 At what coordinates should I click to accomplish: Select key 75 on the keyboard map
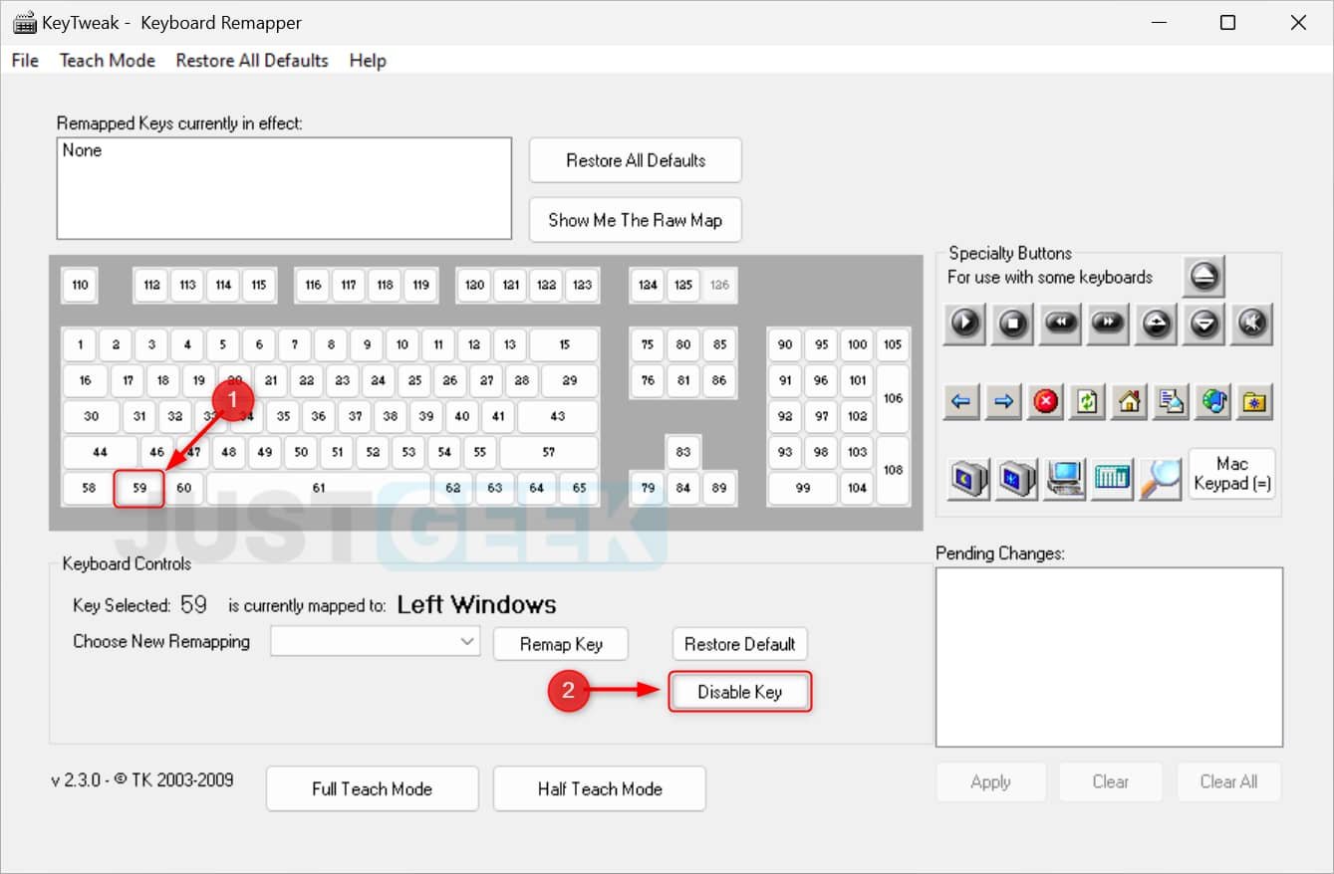tap(648, 344)
